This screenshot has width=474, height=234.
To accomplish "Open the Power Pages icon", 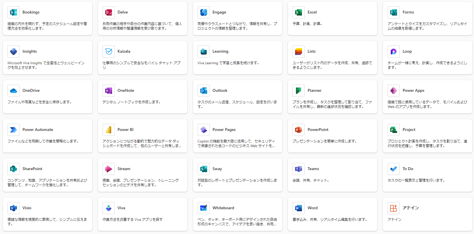I will [204, 130].
